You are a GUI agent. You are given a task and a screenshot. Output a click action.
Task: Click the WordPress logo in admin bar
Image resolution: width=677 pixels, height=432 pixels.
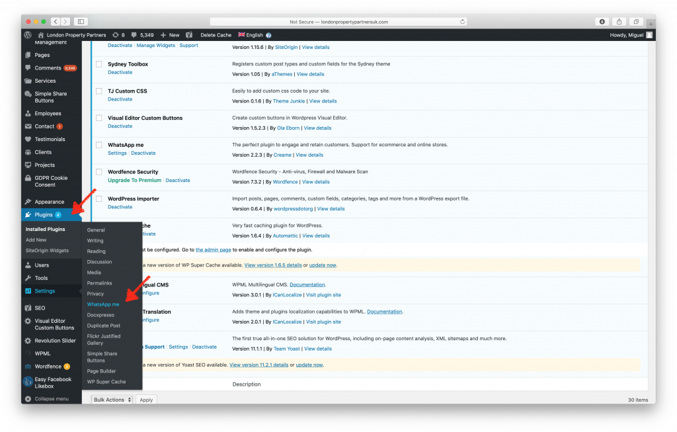(x=28, y=35)
